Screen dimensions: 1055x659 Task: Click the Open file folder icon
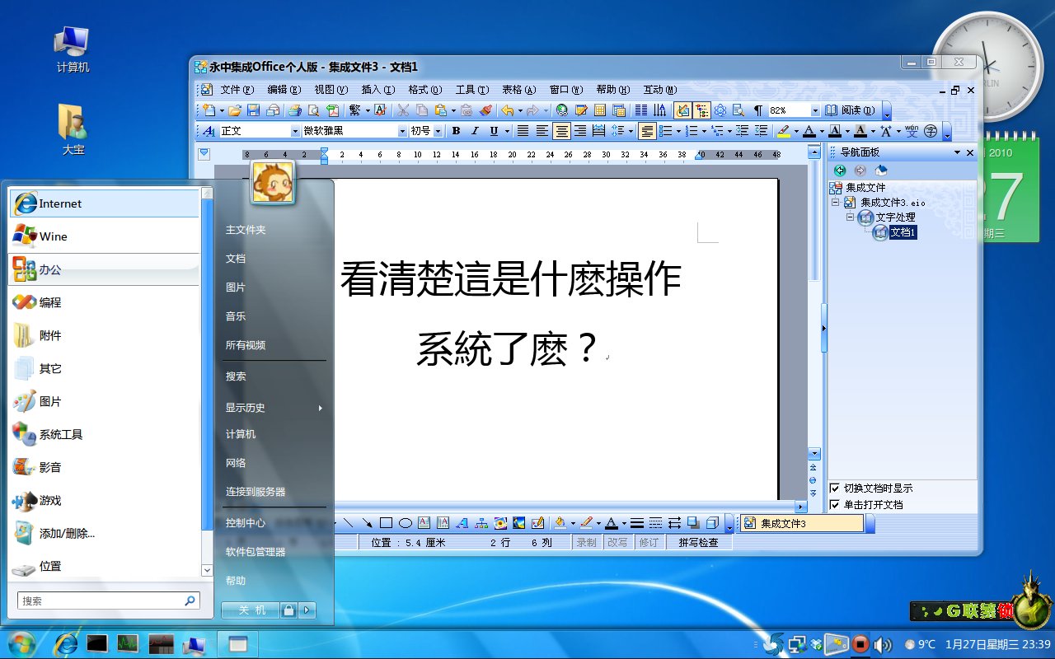point(235,110)
